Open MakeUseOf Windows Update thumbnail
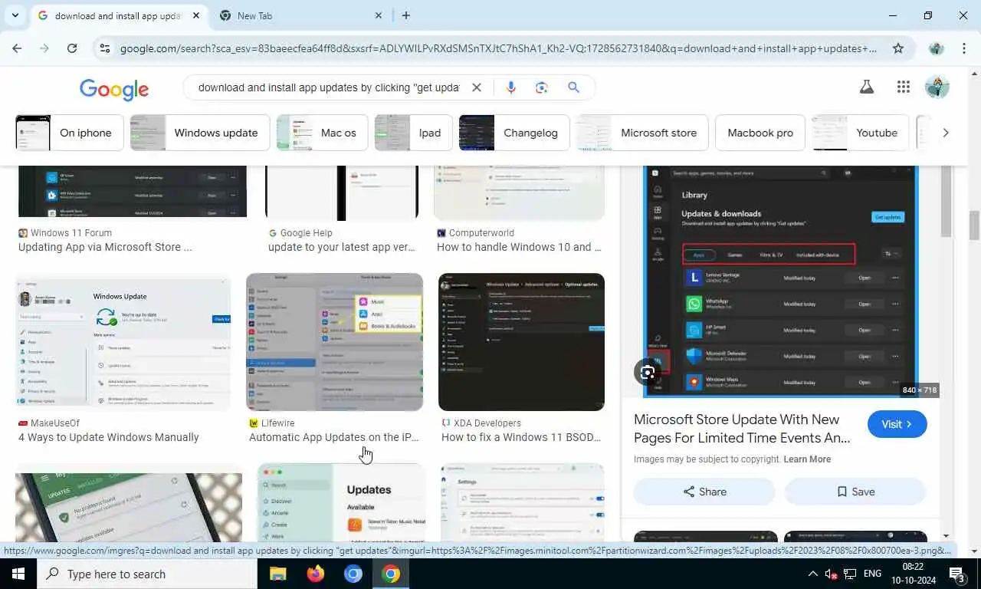The width and height of the screenshot is (981, 589). click(x=123, y=342)
